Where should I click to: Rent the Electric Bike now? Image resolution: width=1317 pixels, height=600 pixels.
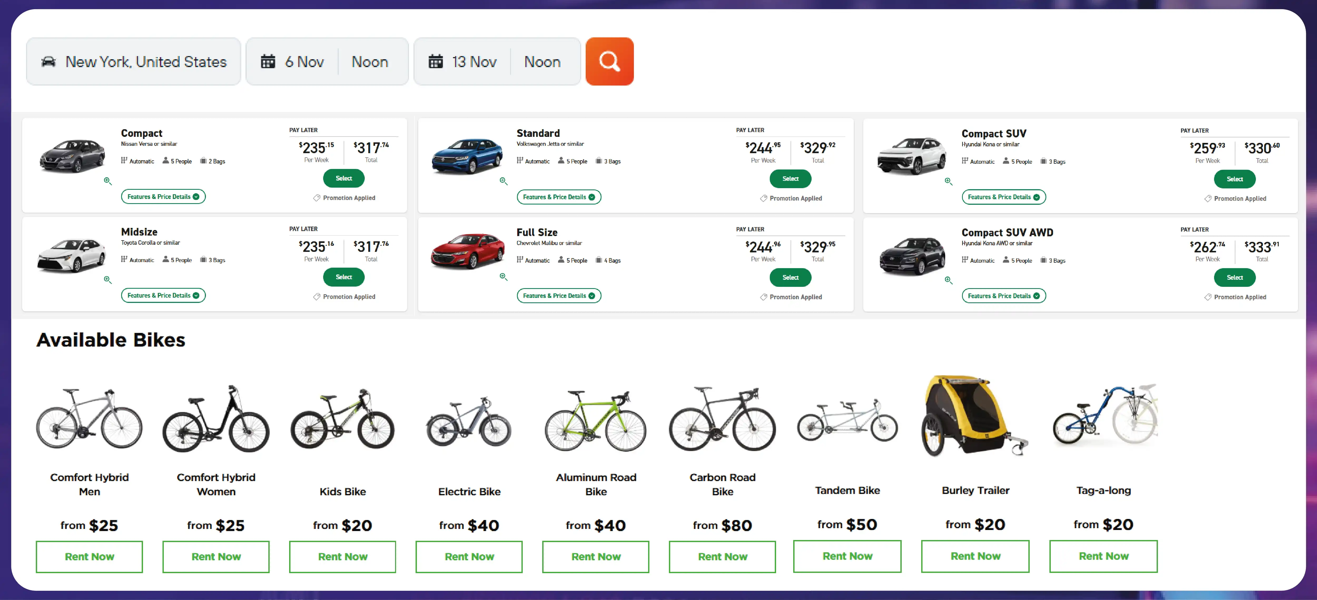(469, 557)
